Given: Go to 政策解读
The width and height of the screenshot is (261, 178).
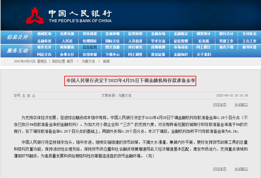Looking at the screenshot, I should coord(67,47).
